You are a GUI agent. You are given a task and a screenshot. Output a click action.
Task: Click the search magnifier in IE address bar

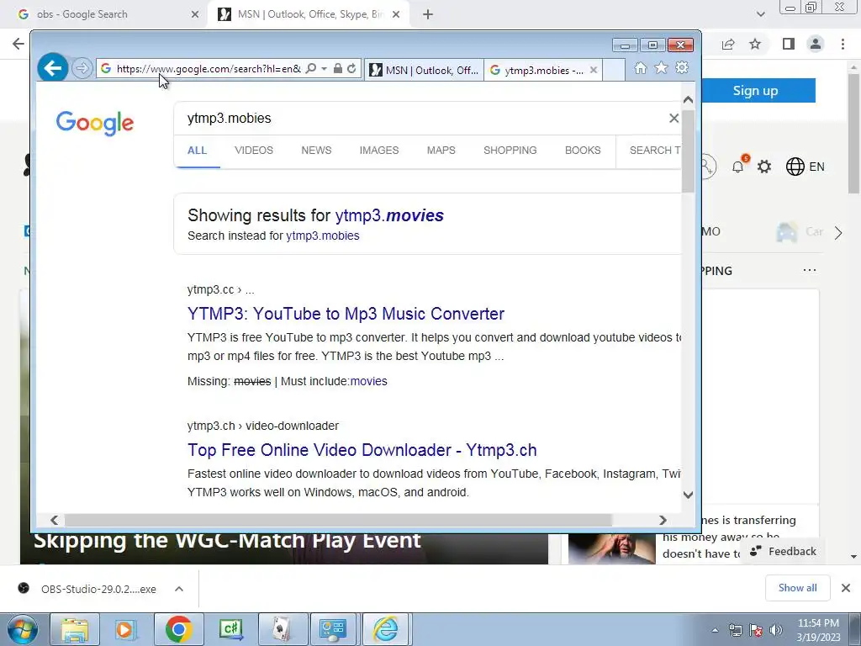click(311, 69)
